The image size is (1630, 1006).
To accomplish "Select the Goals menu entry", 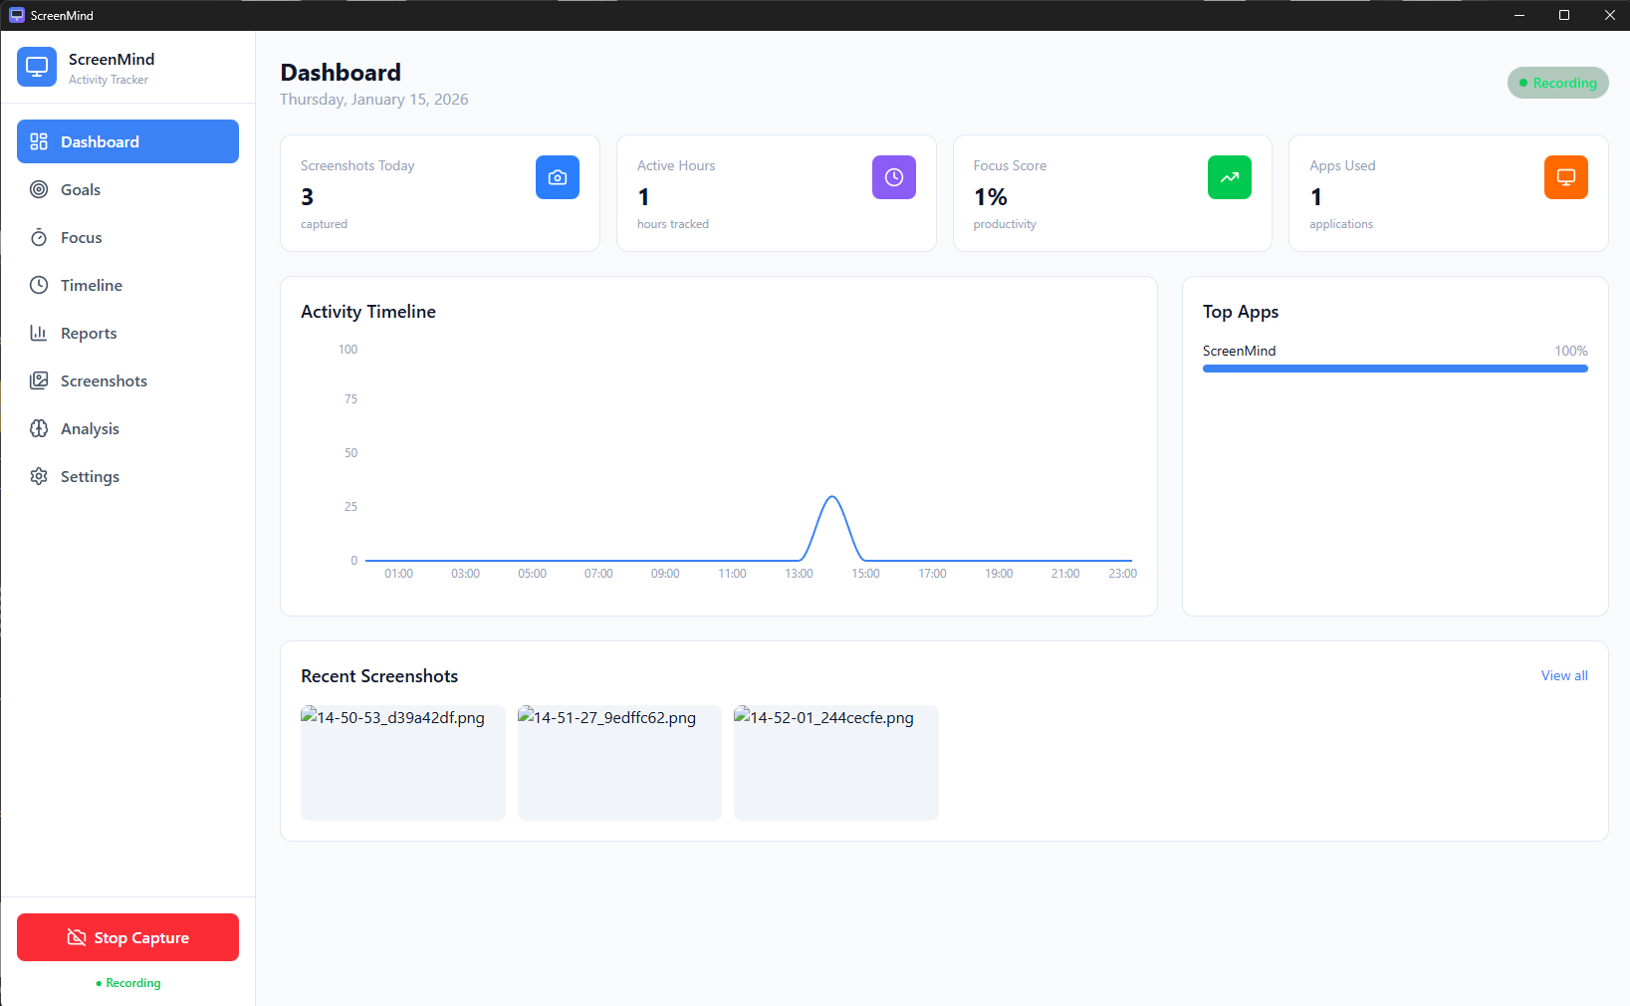I will (82, 189).
